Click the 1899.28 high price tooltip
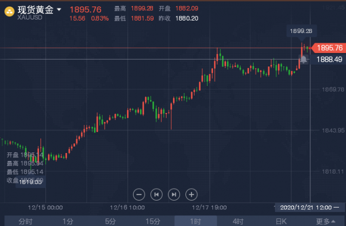The height and width of the screenshot is (226, 346). click(x=301, y=31)
